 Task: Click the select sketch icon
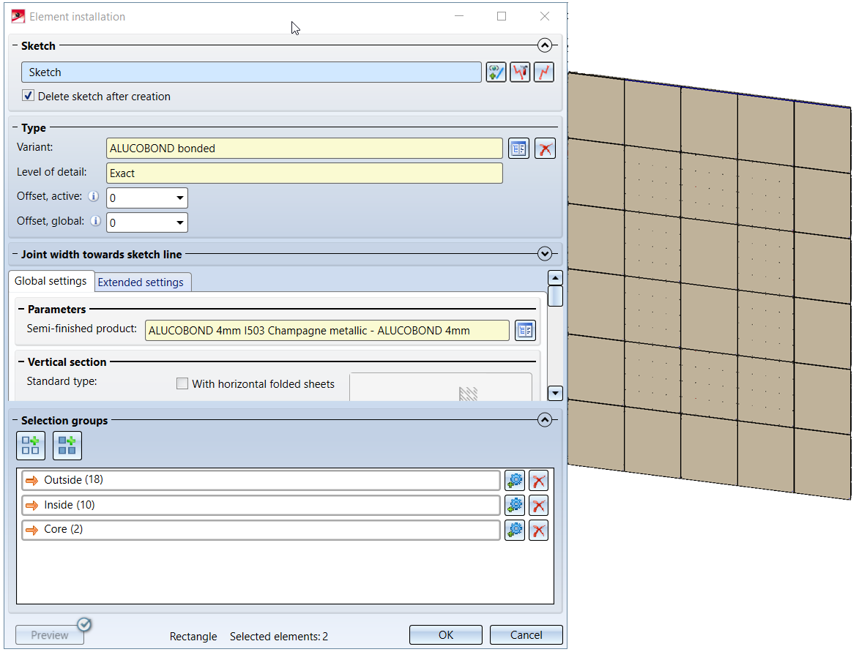(496, 72)
